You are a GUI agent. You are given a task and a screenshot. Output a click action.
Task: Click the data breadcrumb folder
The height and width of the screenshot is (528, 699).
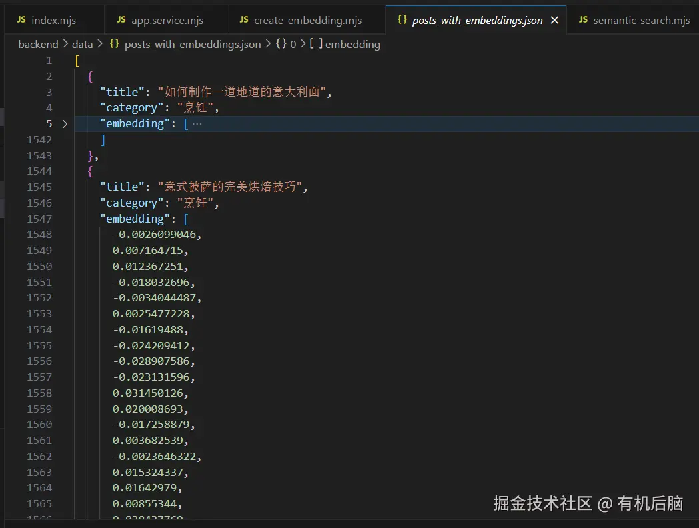tap(83, 44)
